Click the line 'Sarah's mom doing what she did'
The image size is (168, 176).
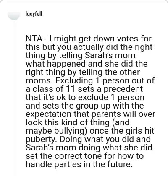(x=89, y=148)
